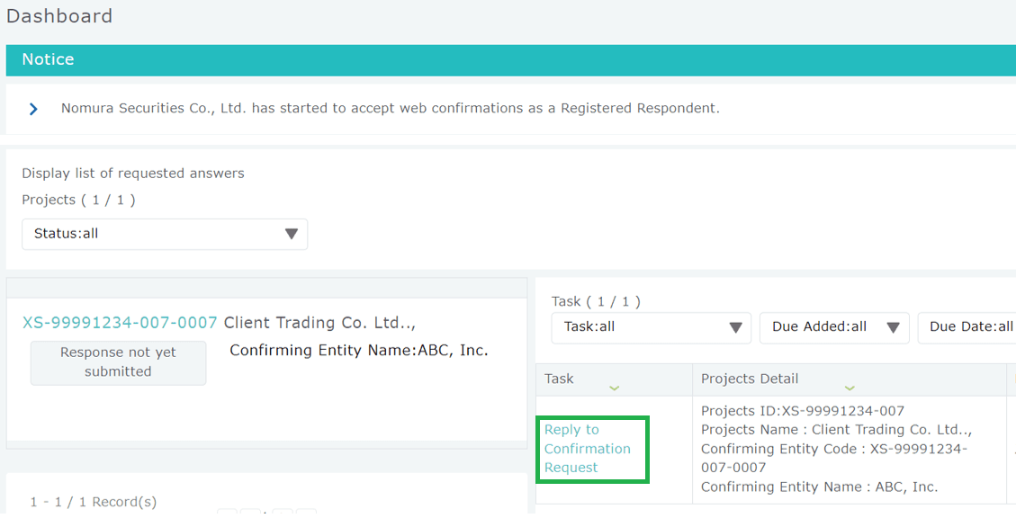Open the Nomura Securities notice message
This screenshot has height=518, width=1016.
[x=390, y=109]
